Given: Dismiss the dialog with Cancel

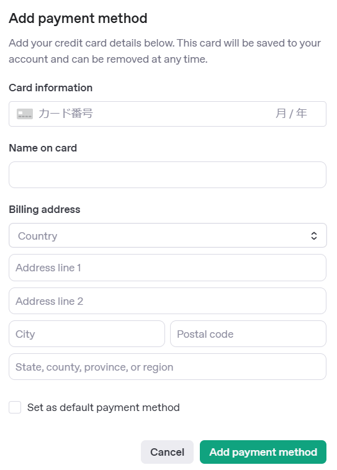Looking at the screenshot, I should point(167,452).
